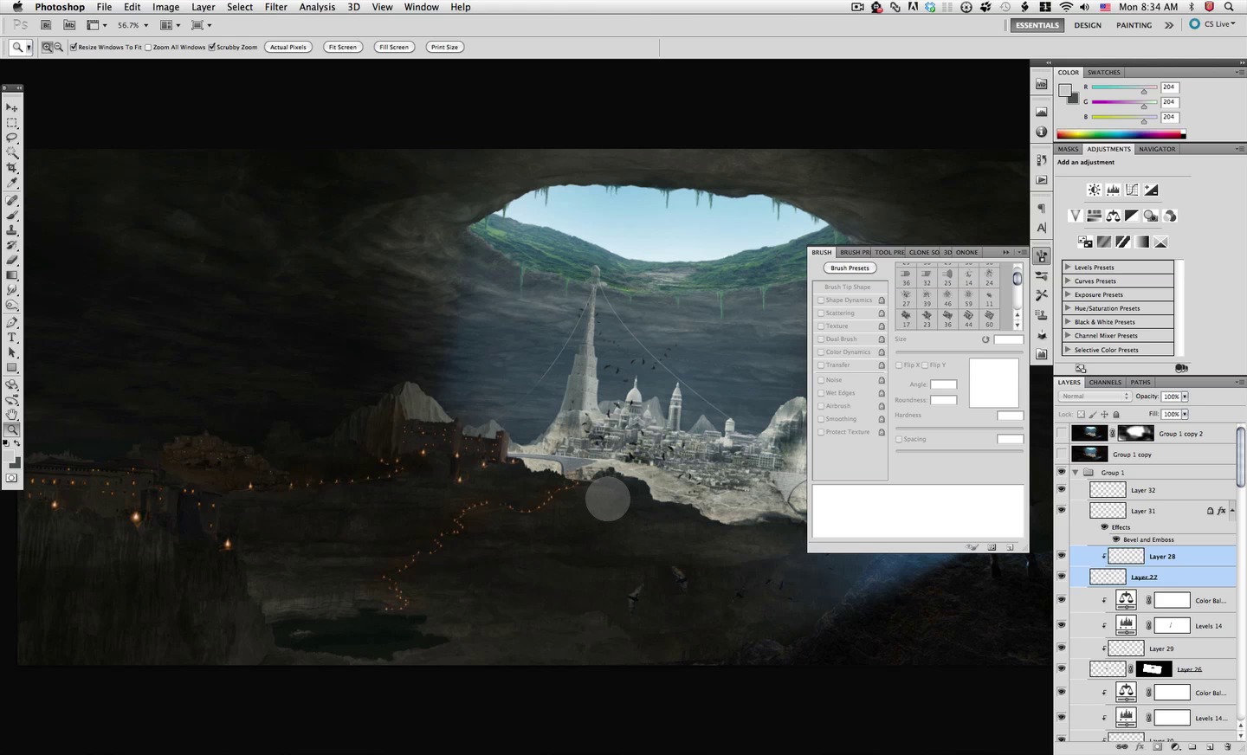Expand Hue/Saturation Presets list
This screenshot has height=755, width=1247.
[x=1068, y=308]
